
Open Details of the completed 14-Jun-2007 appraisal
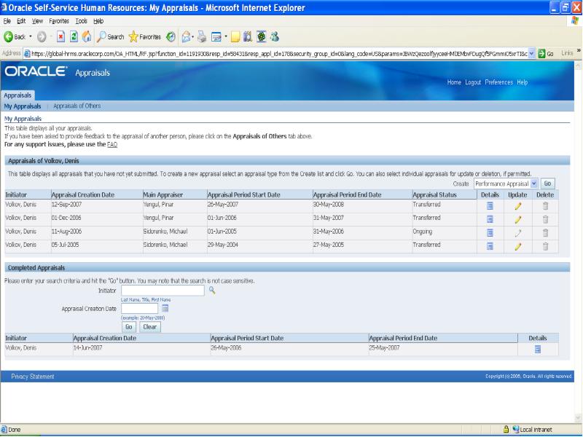538,349
